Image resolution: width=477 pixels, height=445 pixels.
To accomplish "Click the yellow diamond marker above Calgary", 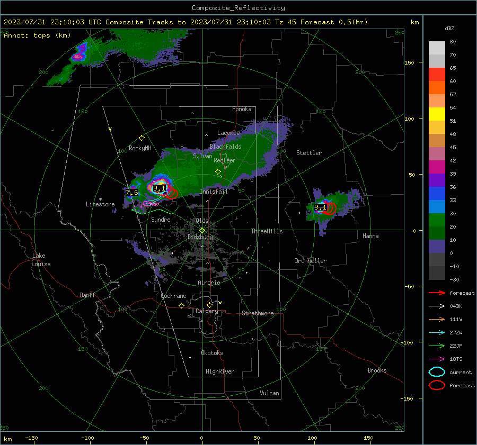I will coord(209,305).
